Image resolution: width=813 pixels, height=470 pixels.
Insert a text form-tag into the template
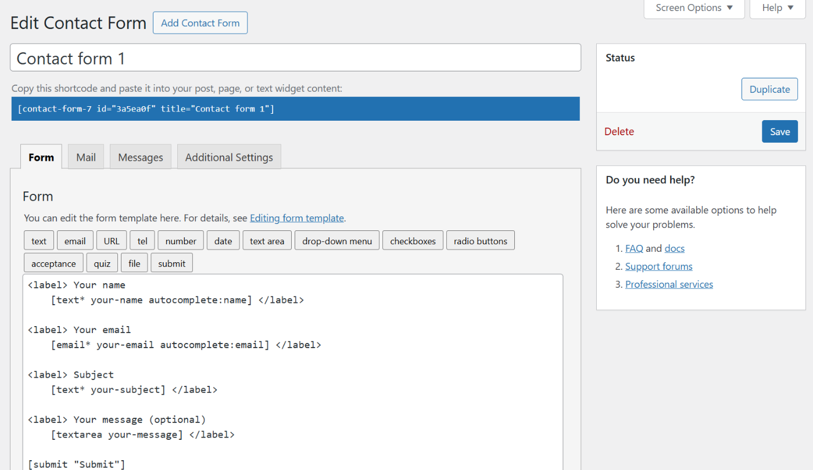[x=38, y=240]
